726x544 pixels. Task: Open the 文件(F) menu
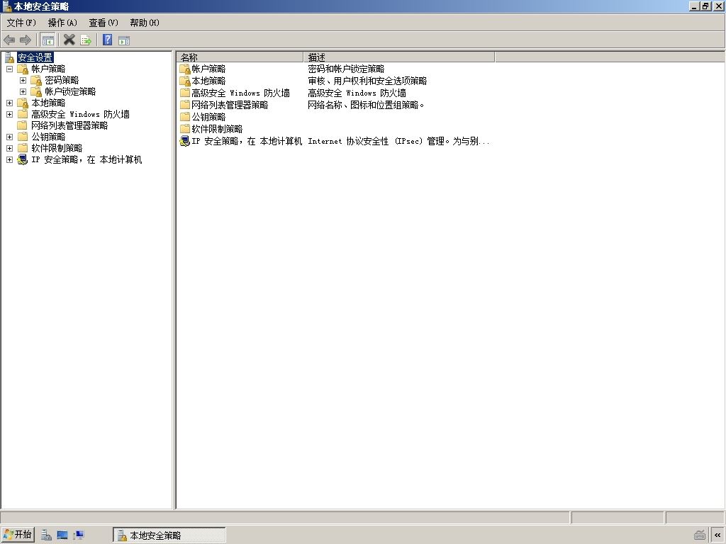point(21,23)
